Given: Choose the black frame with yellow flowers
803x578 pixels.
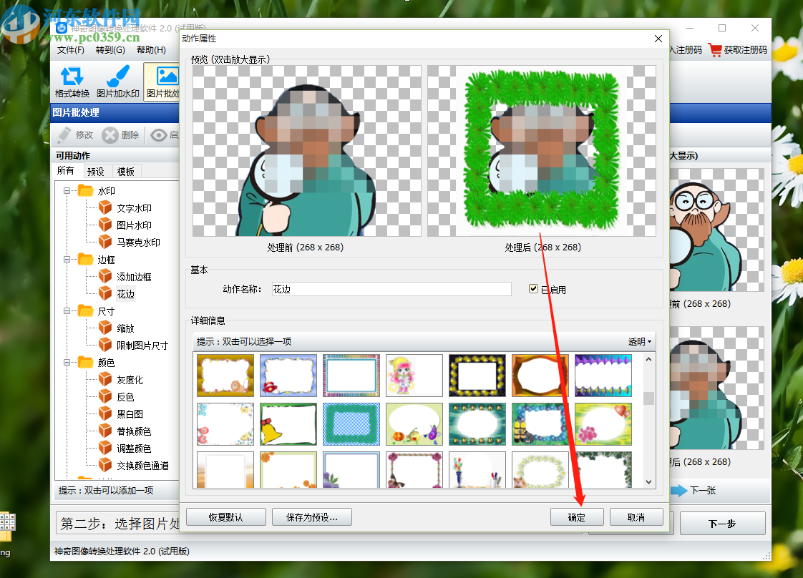Looking at the screenshot, I should point(477,376).
